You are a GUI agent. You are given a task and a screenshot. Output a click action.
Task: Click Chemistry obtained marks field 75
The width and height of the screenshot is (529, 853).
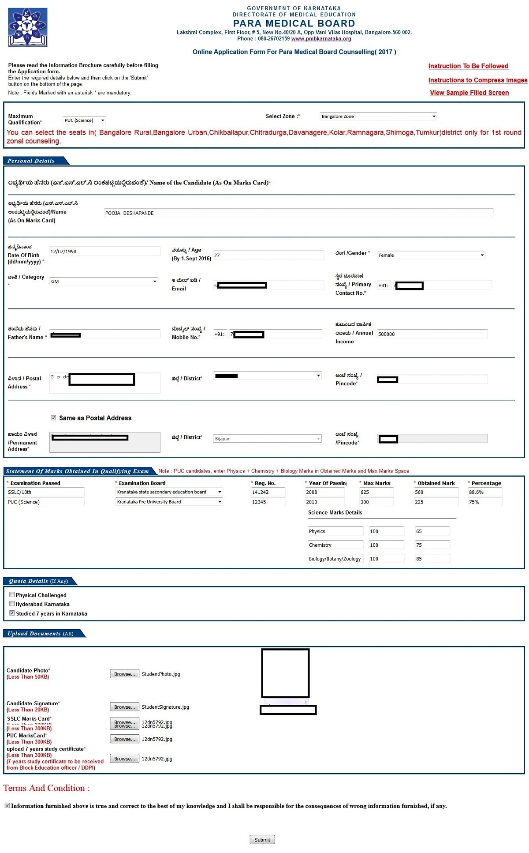432,545
